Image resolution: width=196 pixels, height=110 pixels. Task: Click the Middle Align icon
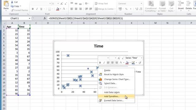pyautogui.click(x=76, y=3)
